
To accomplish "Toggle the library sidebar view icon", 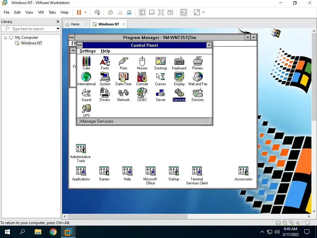I will [x=142, y=12].
